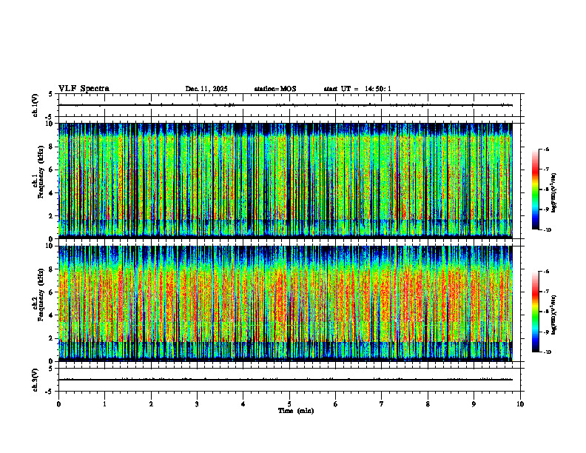
Task: Click time axis tick label "1"
Action: pyautogui.click(x=104, y=404)
